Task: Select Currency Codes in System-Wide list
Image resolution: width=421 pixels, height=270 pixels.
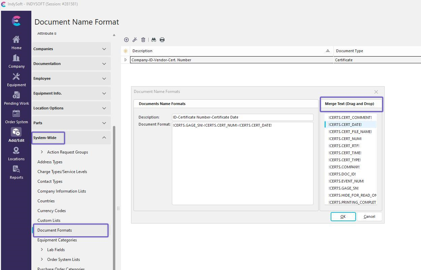Action: 52,211
